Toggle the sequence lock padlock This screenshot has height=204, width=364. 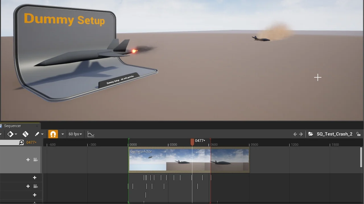pos(358,134)
